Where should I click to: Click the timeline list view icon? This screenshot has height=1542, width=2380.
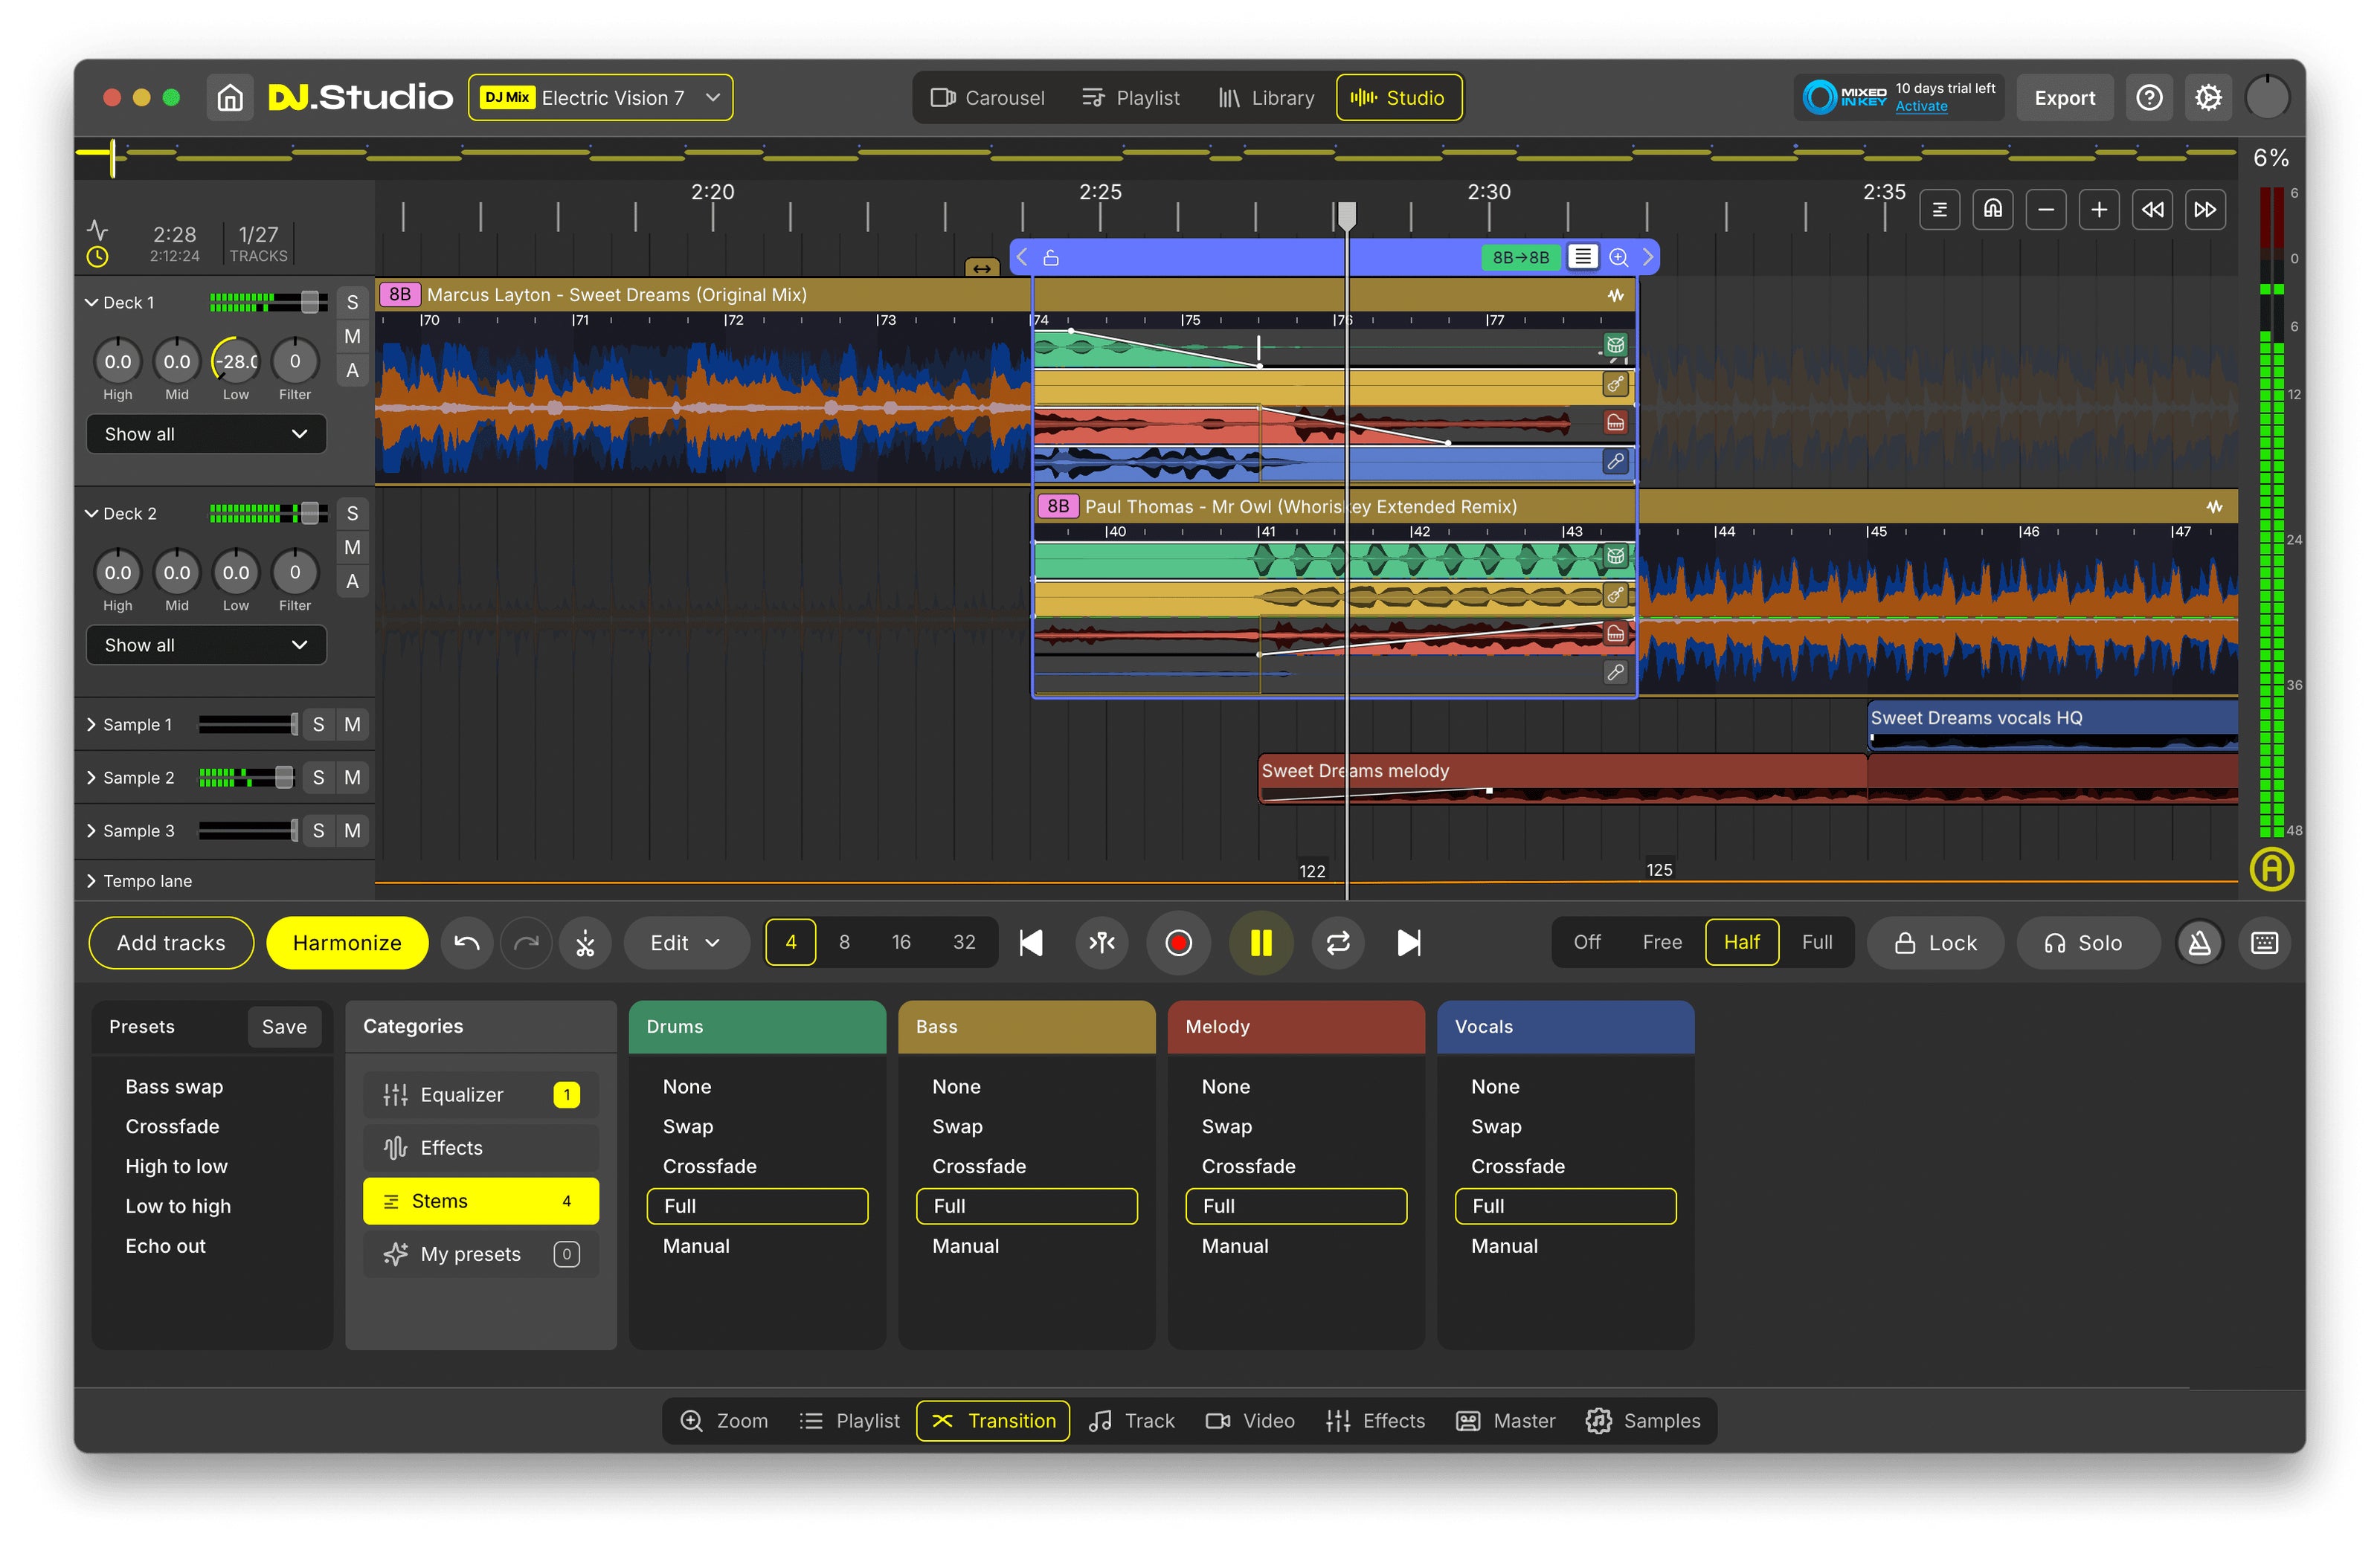pyautogui.click(x=1940, y=209)
